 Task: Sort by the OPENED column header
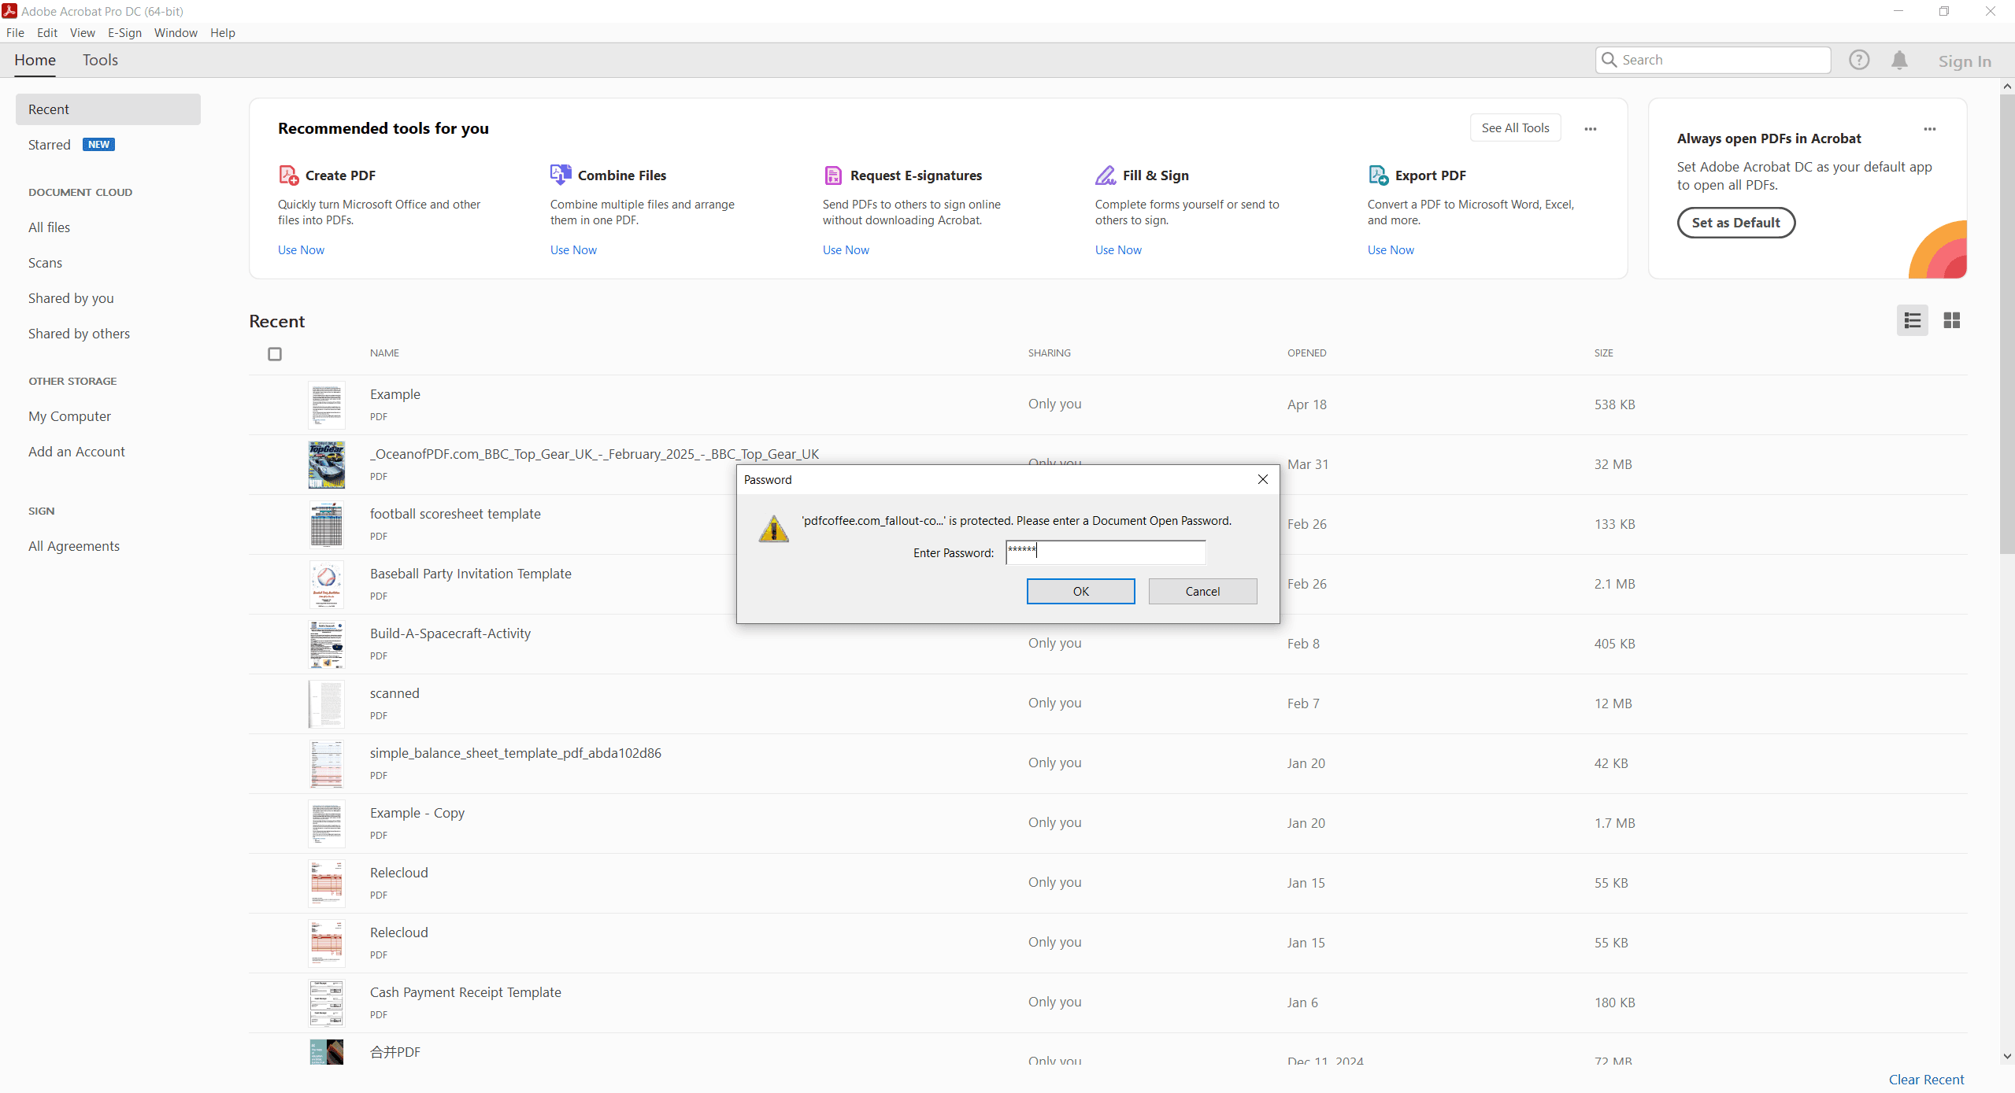coord(1306,353)
